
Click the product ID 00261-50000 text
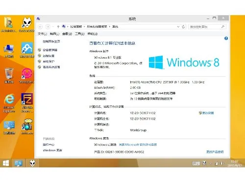point(119,152)
